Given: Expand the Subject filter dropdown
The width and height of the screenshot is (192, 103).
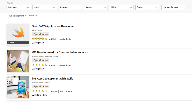Looking at the screenshot, I should [96, 7].
